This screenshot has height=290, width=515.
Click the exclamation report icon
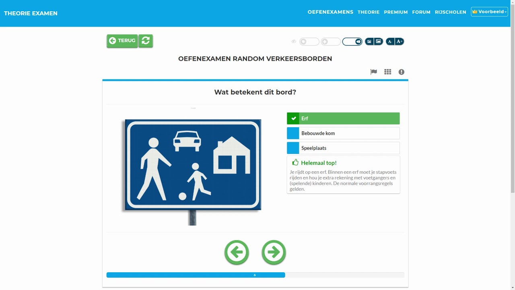coord(402,72)
